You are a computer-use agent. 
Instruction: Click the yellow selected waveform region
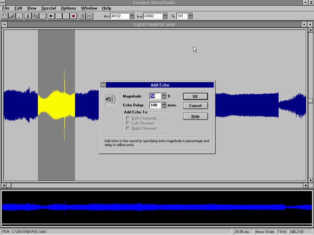[x=57, y=105]
